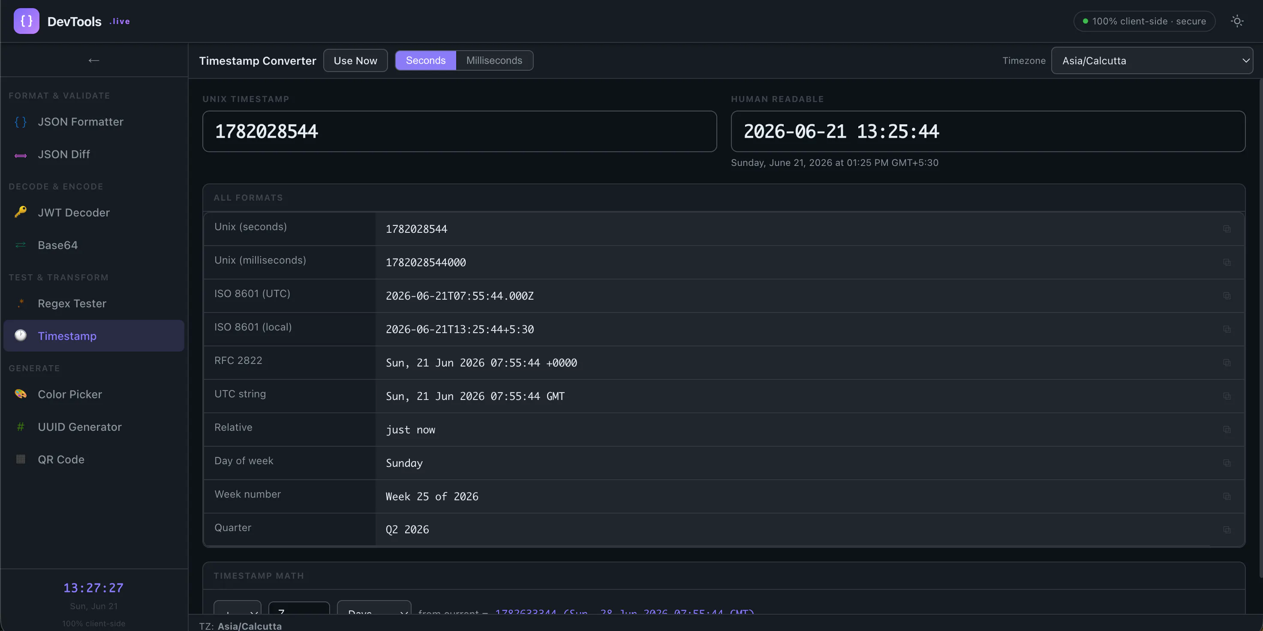Toggle the light/dark theme sun icon

click(x=1237, y=21)
